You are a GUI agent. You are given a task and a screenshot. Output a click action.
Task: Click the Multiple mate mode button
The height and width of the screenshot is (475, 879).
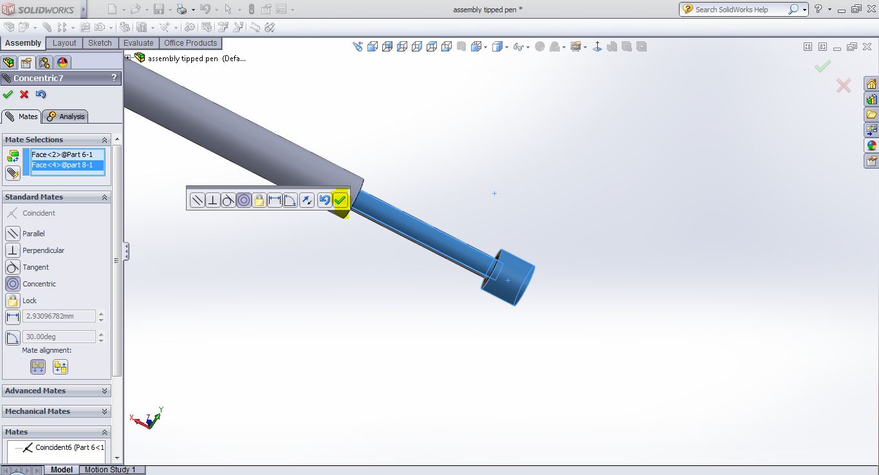13,173
